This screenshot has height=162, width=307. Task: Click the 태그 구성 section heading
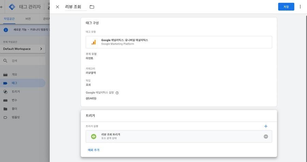coord(92,23)
